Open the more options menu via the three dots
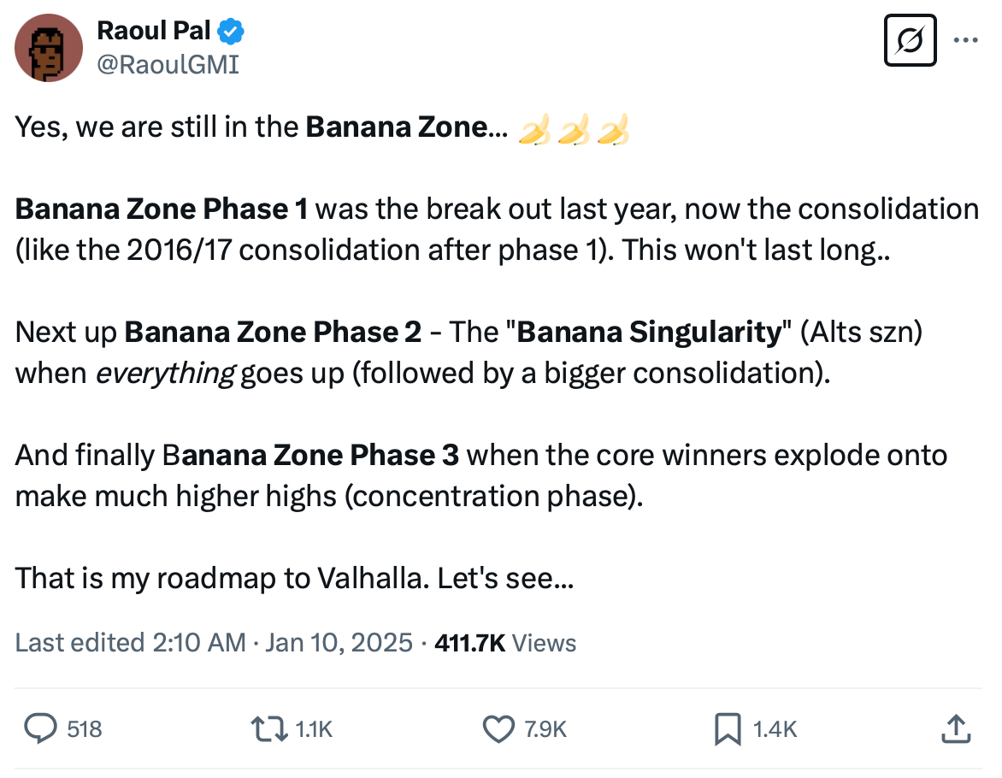Screen dimensions: 1002x778 (x=966, y=39)
